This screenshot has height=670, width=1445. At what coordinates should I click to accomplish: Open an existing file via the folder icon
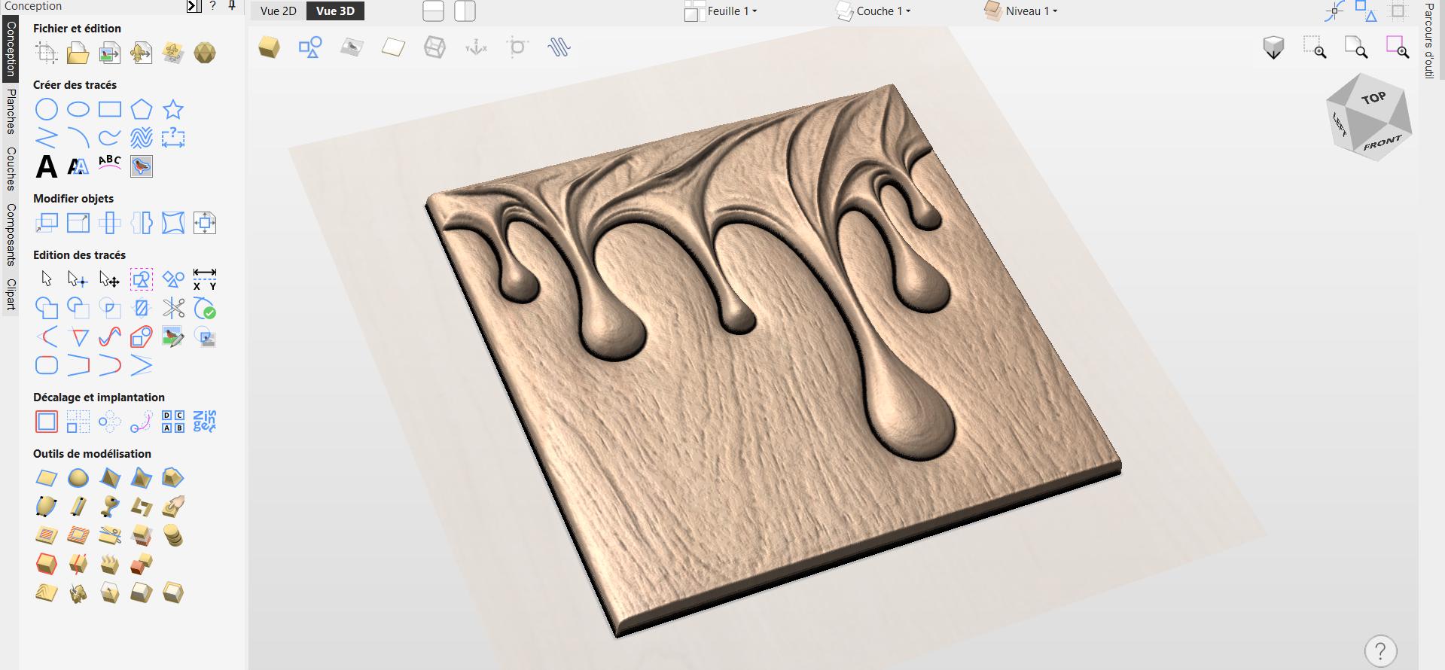coord(78,53)
